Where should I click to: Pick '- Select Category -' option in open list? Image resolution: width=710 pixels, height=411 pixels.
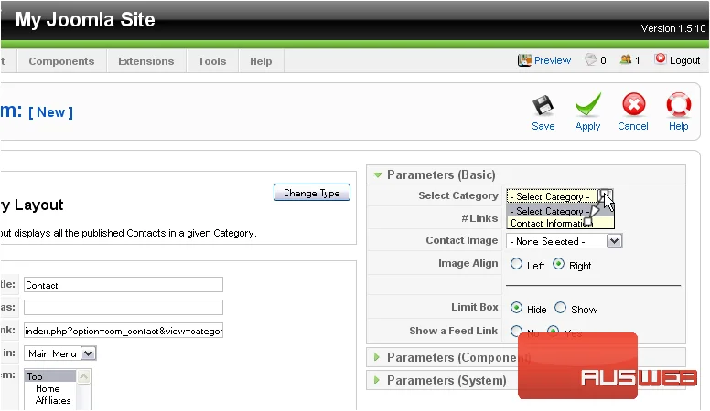pyautogui.click(x=560, y=211)
